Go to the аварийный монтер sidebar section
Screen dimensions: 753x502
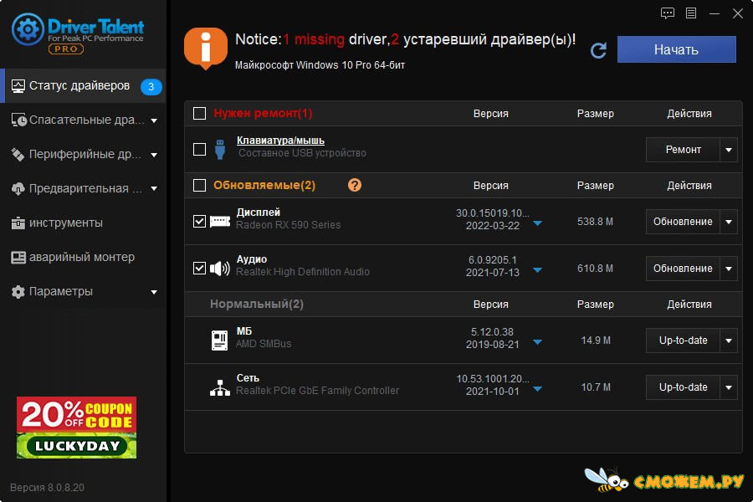pyautogui.click(x=83, y=258)
